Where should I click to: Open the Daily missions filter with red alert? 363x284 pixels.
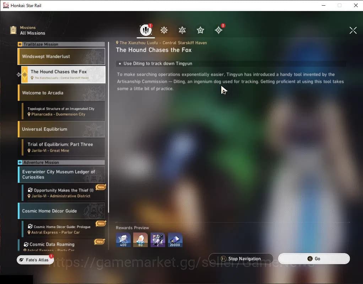(x=219, y=30)
